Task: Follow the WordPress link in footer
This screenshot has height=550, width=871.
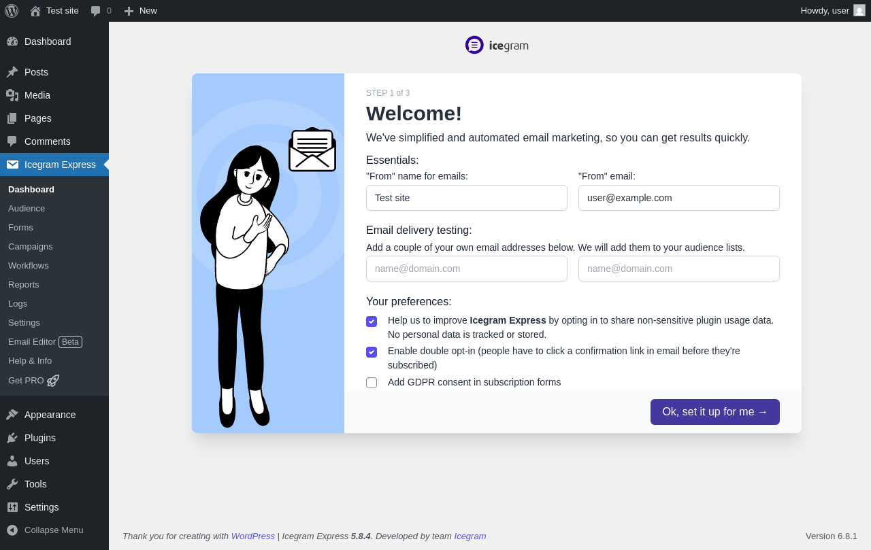Action: tap(253, 536)
